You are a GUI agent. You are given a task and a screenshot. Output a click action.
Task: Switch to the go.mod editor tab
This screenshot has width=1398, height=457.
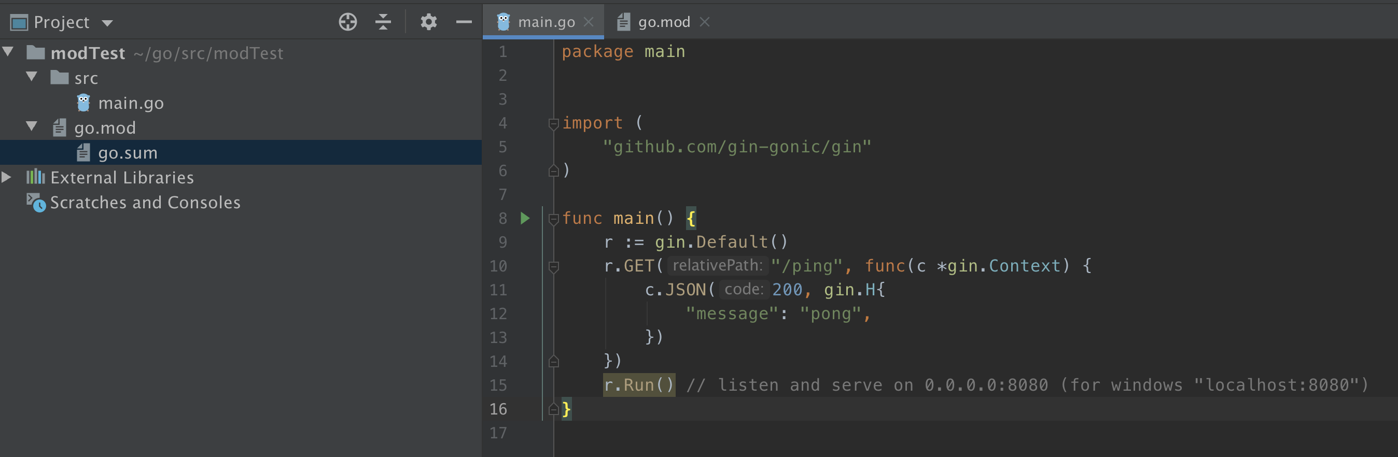tap(664, 22)
